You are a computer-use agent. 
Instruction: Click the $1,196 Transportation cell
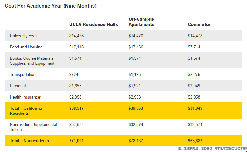135,74
